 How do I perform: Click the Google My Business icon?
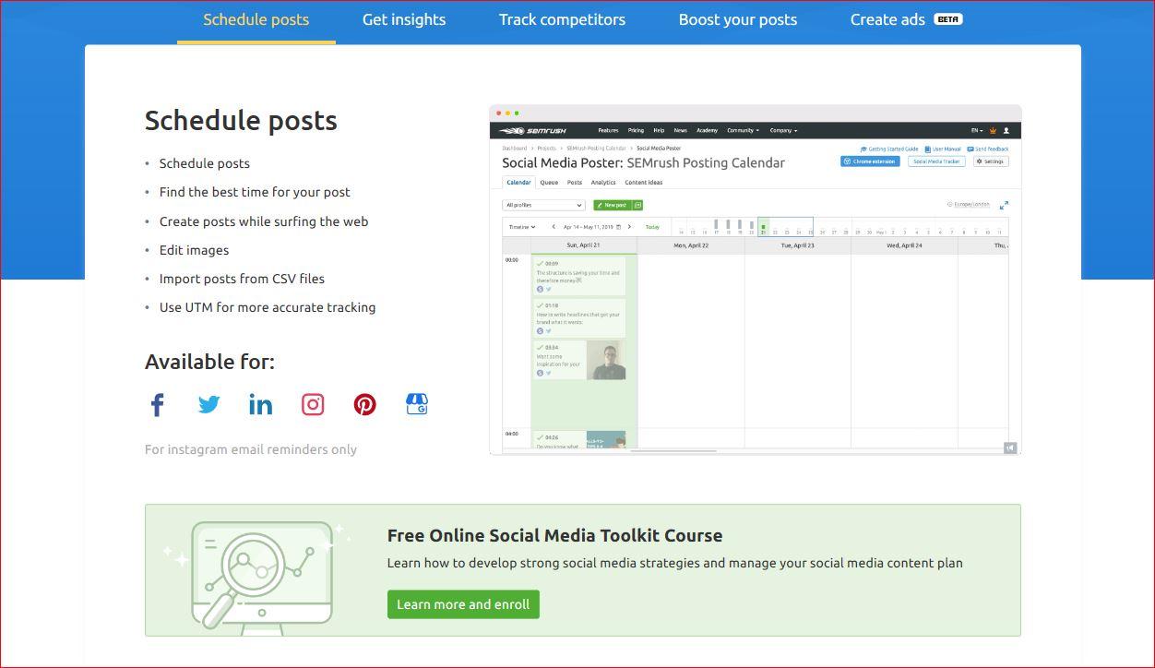(x=417, y=404)
